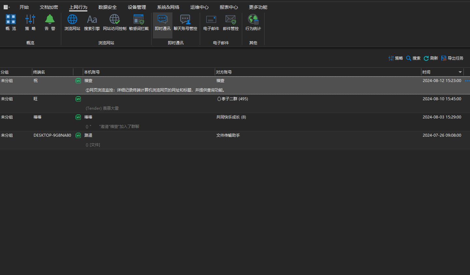Click the 终端名 column header
The height and width of the screenshot is (275, 470).
point(53,72)
